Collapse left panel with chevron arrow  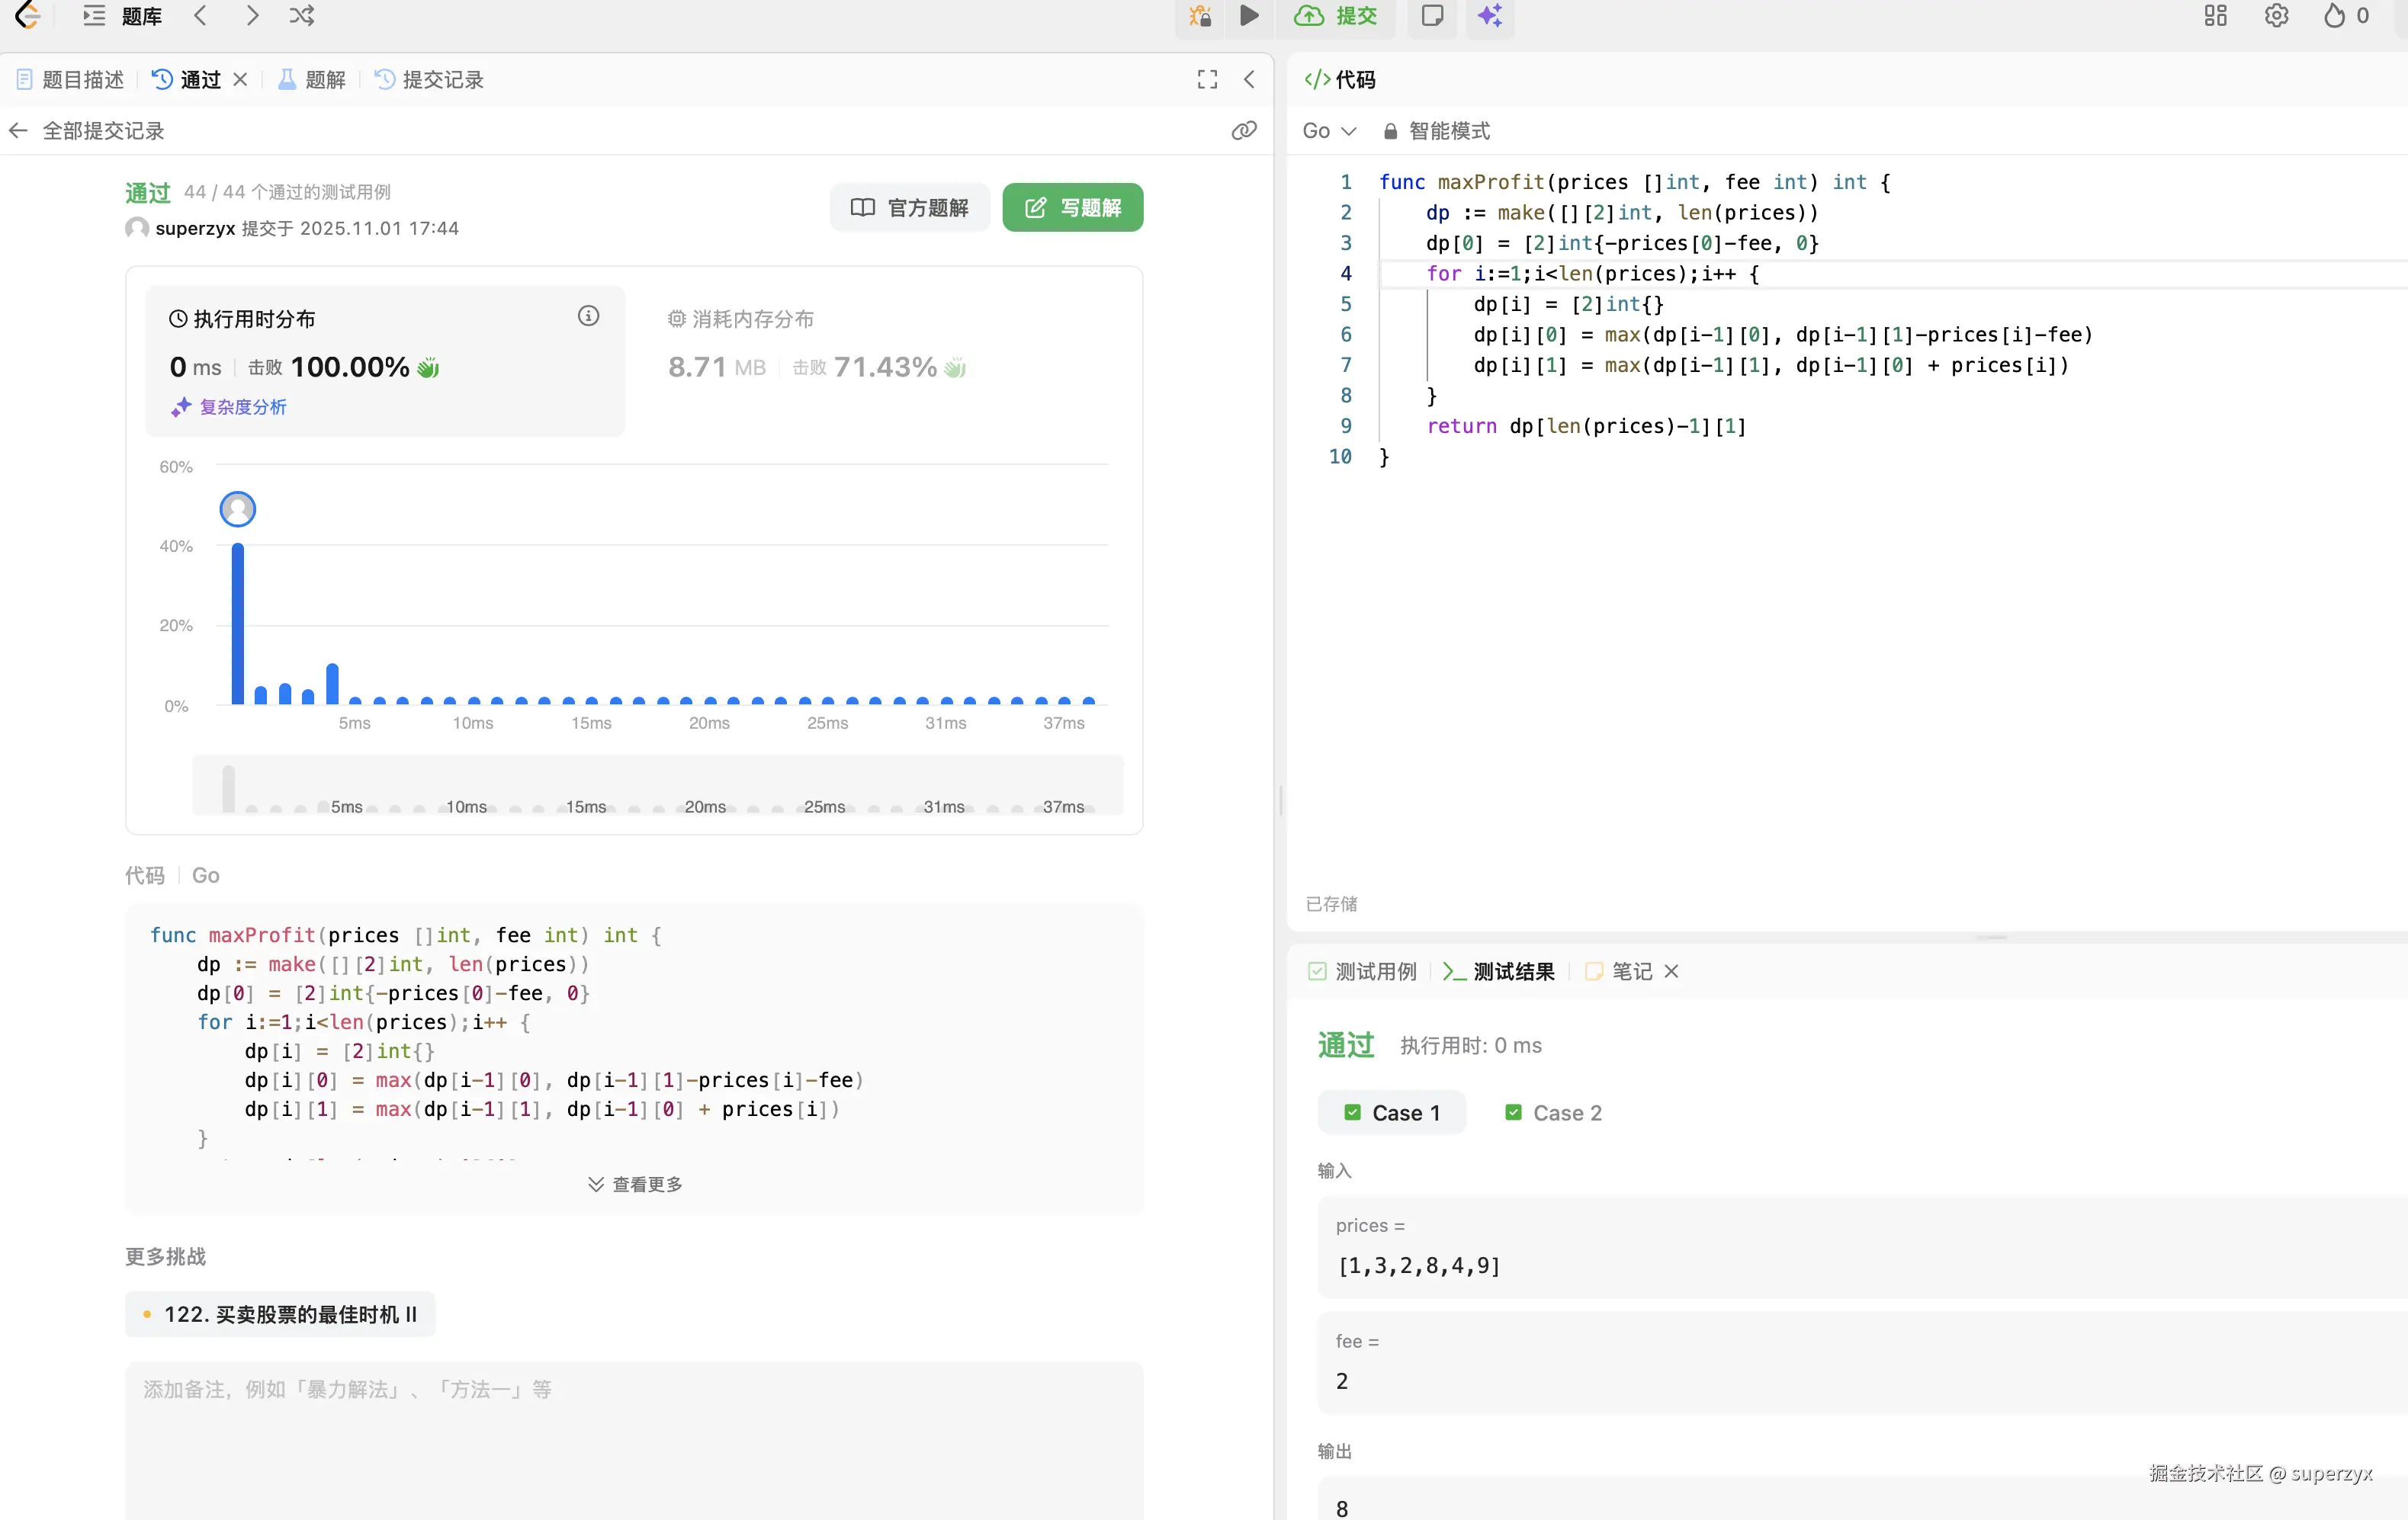pyautogui.click(x=1249, y=79)
